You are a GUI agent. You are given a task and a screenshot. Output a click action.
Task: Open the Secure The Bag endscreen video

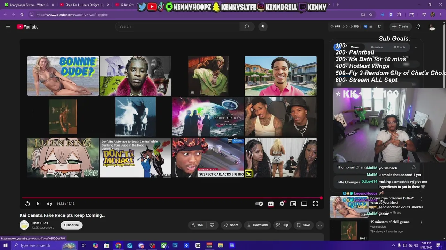pyautogui.click(x=208, y=117)
